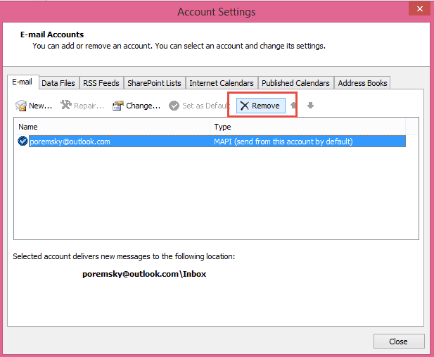Screen dimensions: 434x357
Task: Select the poremsky@outlook.com account name
Action: pyautogui.click(x=70, y=142)
